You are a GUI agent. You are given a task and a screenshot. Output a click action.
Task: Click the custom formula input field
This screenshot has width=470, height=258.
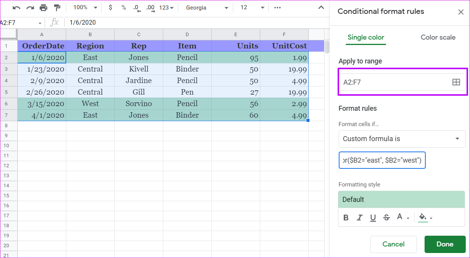coord(382,160)
